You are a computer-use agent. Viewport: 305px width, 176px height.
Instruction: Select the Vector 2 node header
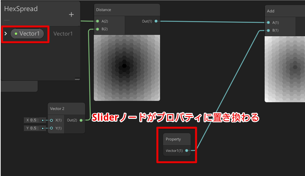[66, 109]
